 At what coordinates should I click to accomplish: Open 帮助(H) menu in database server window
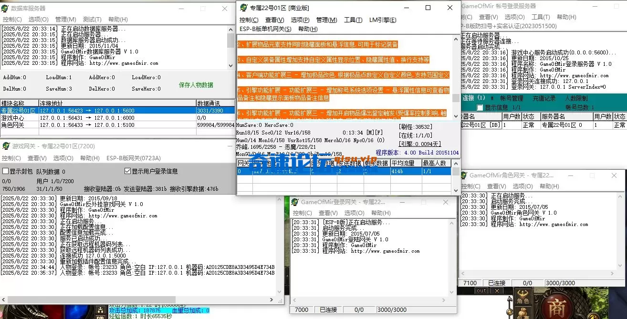point(118,20)
